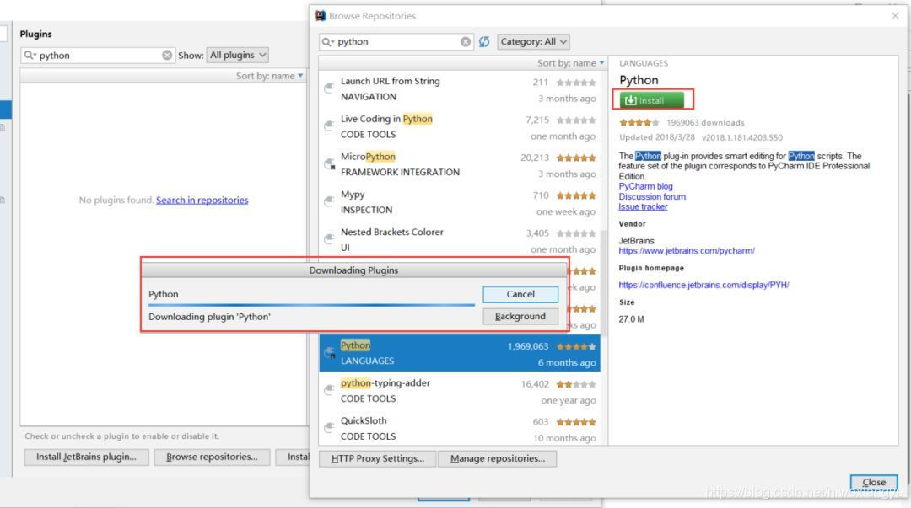Click the IntelliJ icon in Browse Repositories title
The height and width of the screenshot is (508, 911).
pyautogui.click(x=321, y=16)
